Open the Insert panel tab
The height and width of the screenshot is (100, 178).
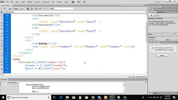pos(150,9)
